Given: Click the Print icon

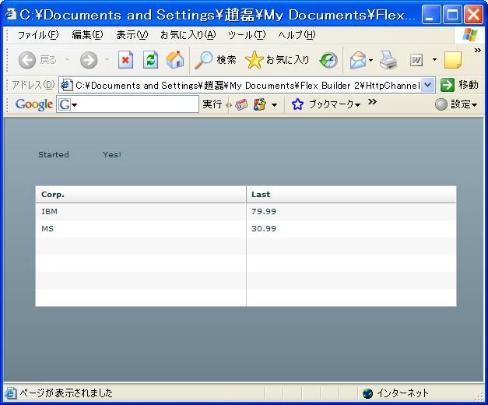Looking at the screenshot, I should tap(388, 60).
